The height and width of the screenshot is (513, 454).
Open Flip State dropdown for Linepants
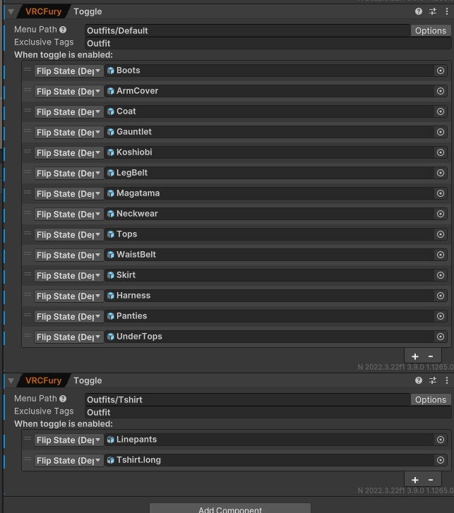coord(69,440)
